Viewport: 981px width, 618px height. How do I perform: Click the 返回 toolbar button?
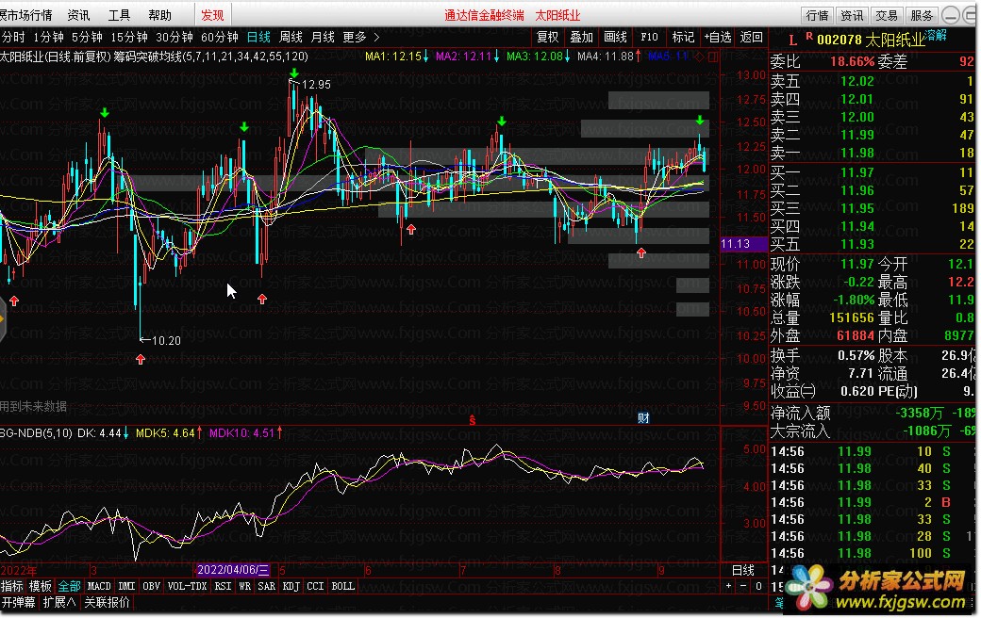coord(751,38)
